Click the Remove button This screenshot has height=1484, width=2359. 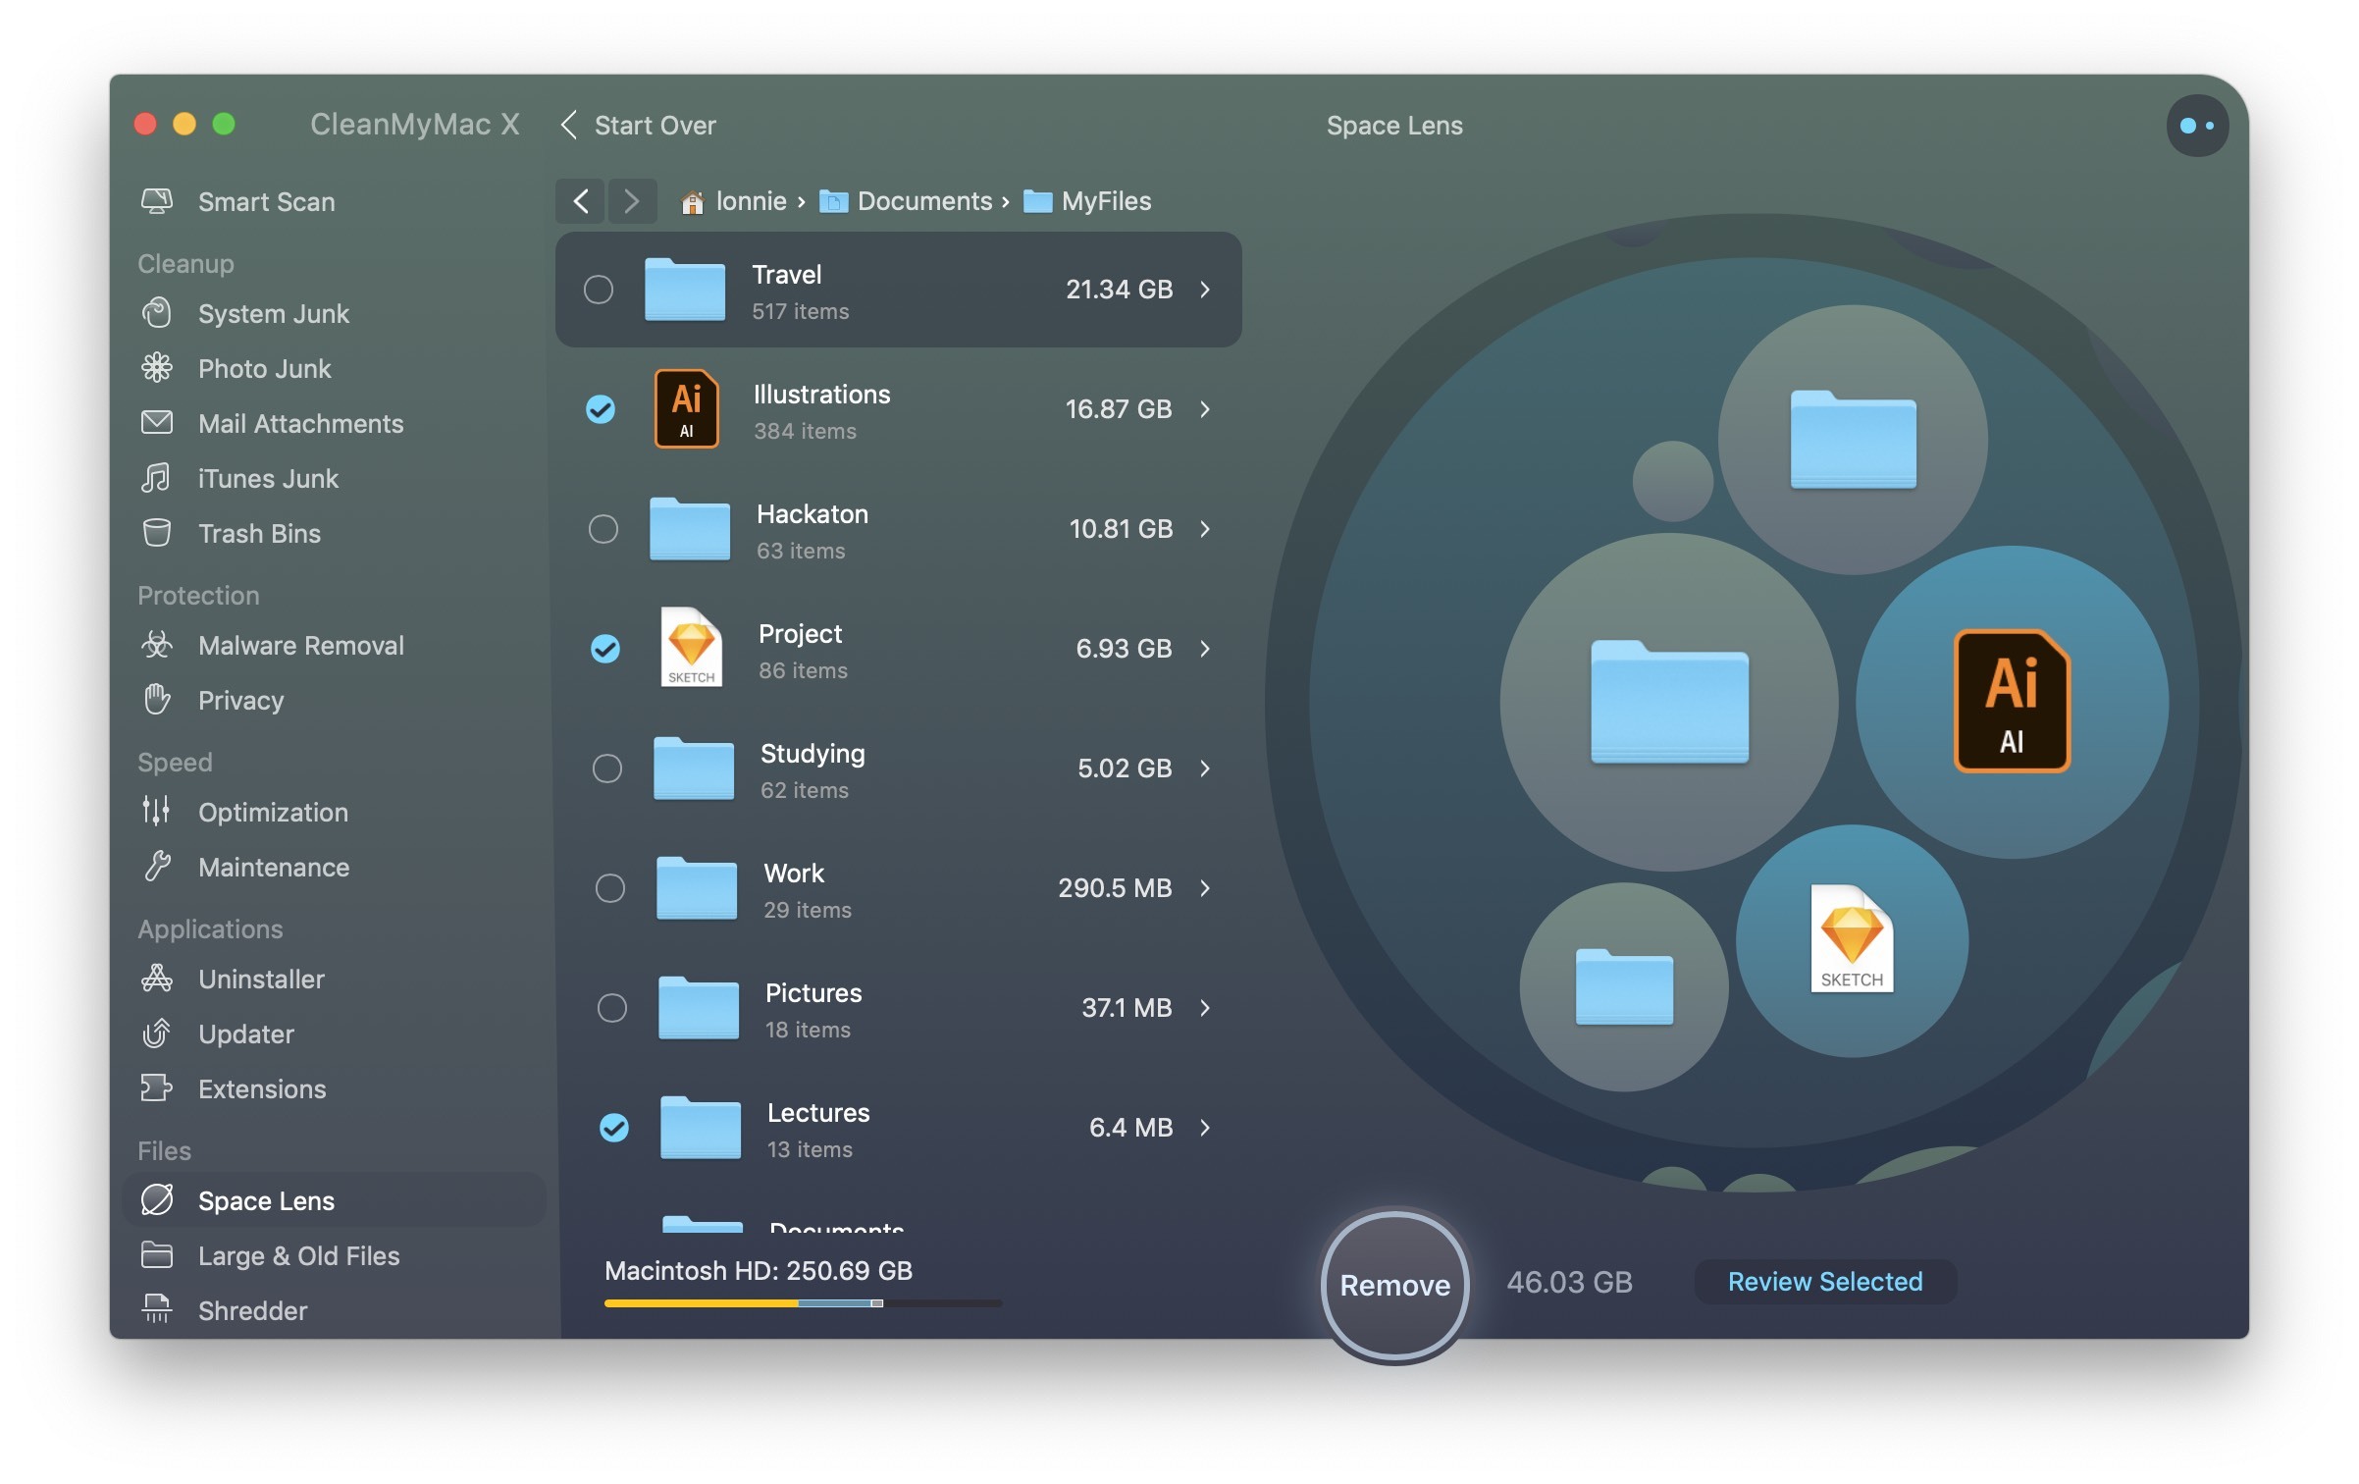[1394, 1285]
